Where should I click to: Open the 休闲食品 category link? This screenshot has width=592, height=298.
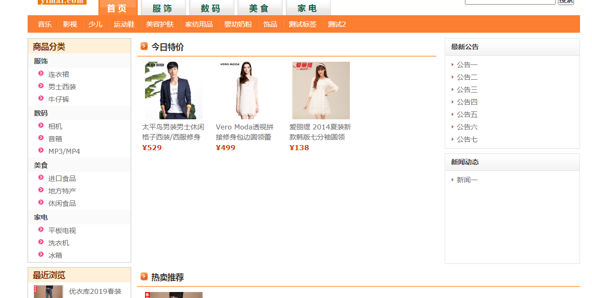point(62,203)
